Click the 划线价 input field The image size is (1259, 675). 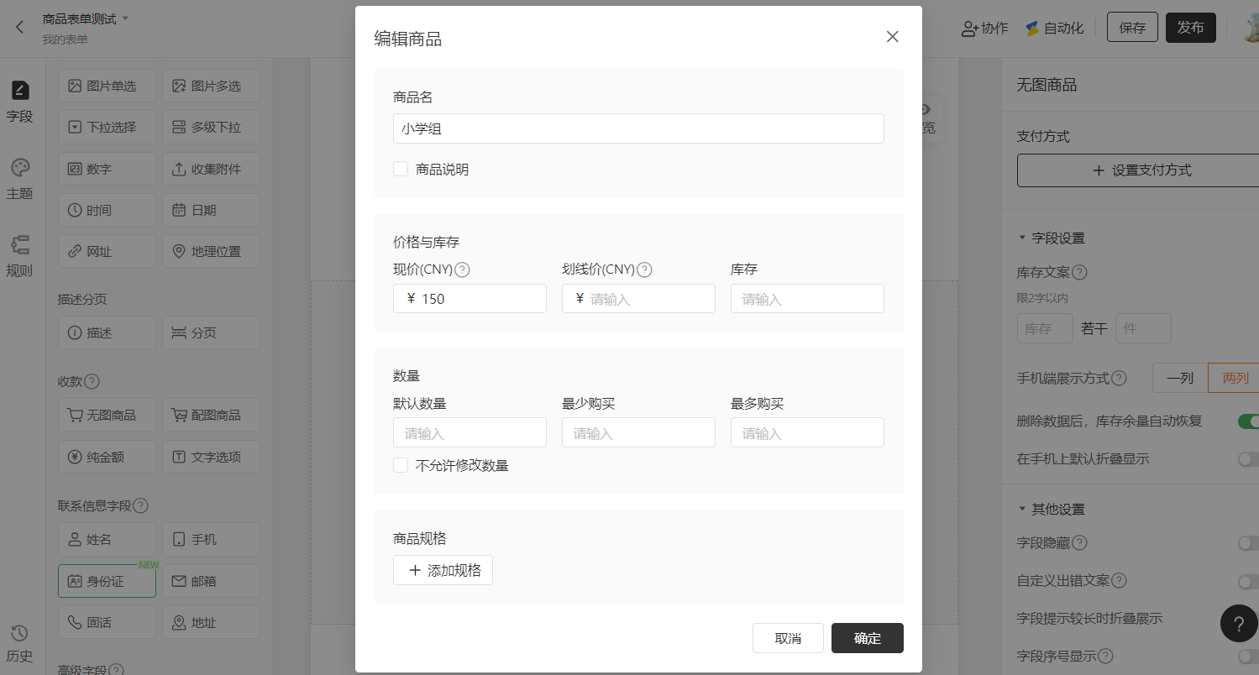tap(638, 298)
